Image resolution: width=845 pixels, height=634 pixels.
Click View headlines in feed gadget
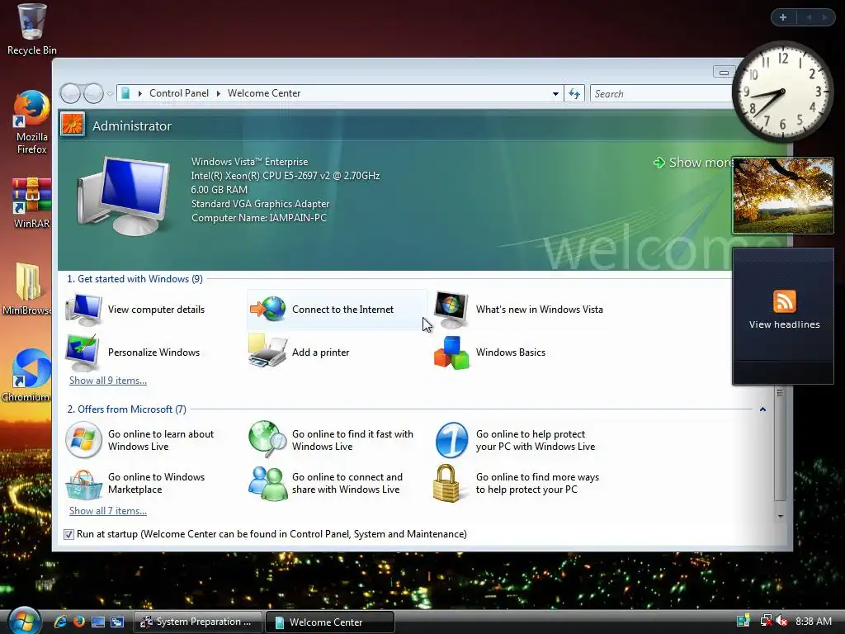[x=784, y=324]
